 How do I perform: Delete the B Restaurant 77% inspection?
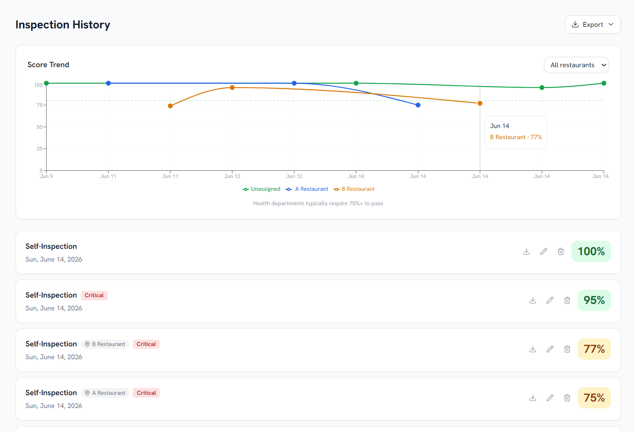tap(567, 349)
